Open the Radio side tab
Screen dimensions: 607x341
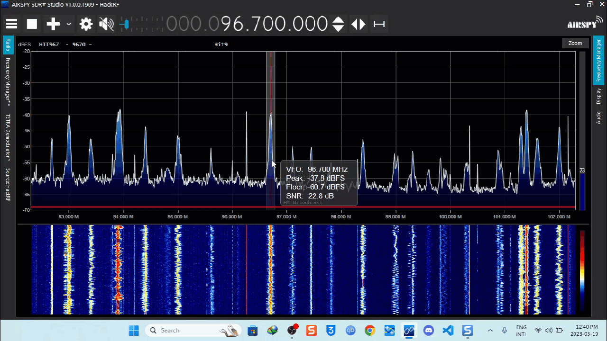coord(8,45)
